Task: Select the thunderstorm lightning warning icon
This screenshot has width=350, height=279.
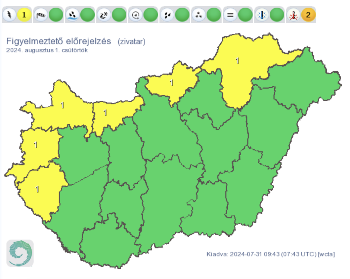Action: [9, 15]
